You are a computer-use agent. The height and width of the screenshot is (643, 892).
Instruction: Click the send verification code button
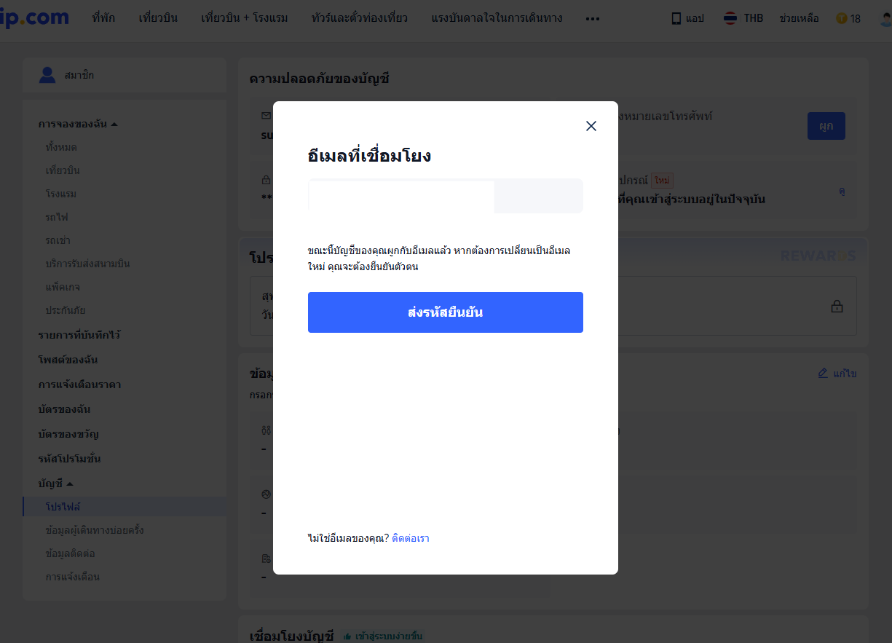pos(445,312)
